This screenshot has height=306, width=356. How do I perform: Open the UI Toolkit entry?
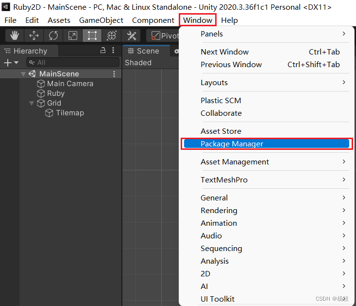[266, 299]
